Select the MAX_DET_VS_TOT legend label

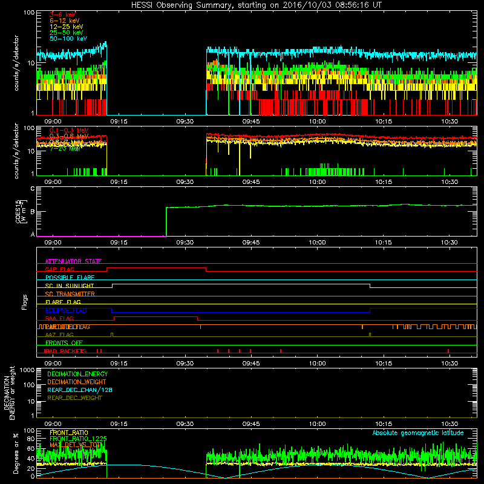tap(75, 445)
